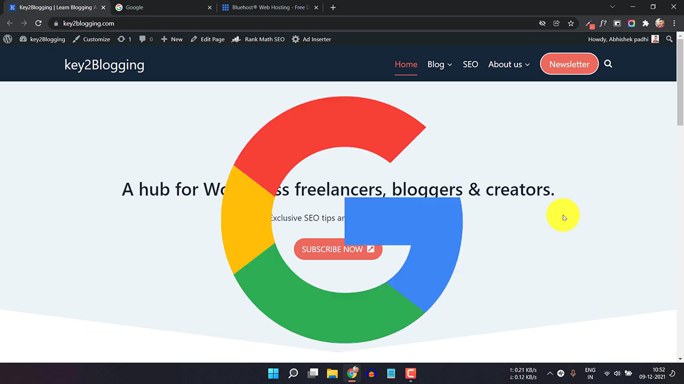This screenshot has height=384, width=684.
Task: Open the Ad Inserter settings
Action: [311, 39]
